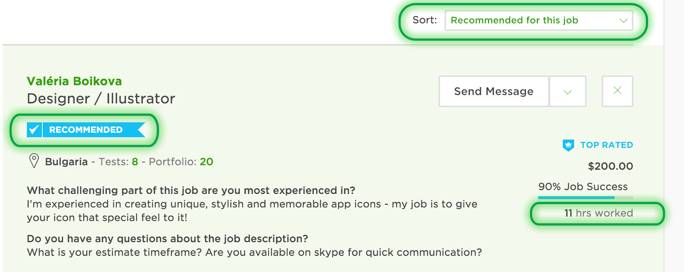Click the 90% Job Success text
684x272 pixels.
pyautogui.click(x=583, y=187)
